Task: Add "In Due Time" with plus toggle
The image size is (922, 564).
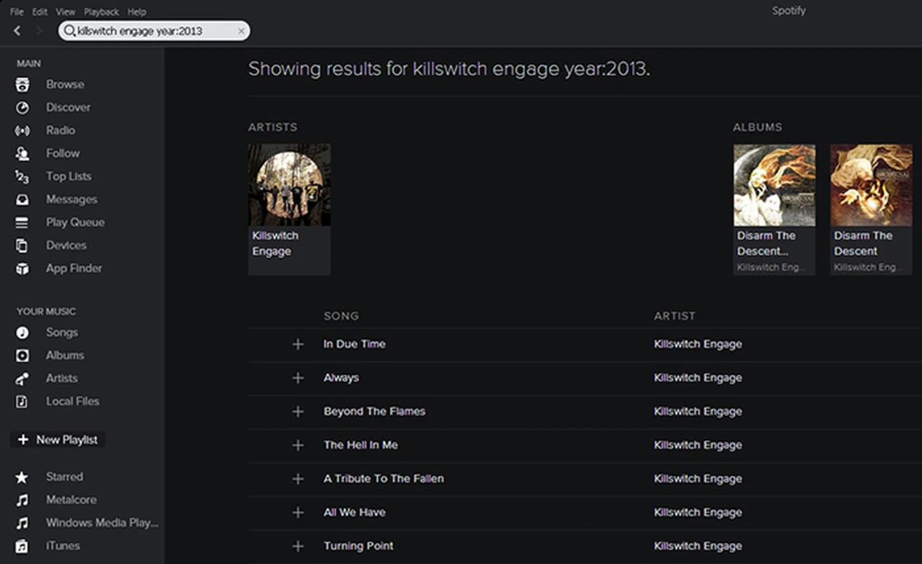Action: [298, 344]
